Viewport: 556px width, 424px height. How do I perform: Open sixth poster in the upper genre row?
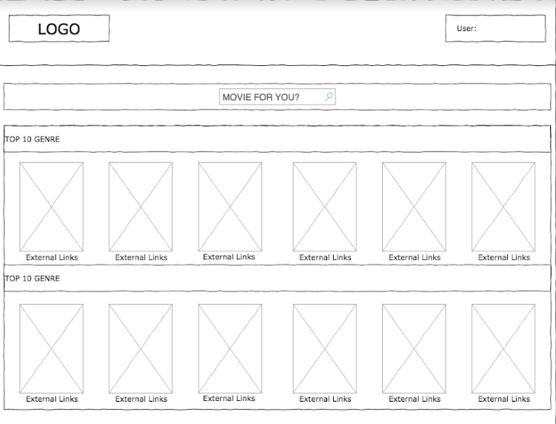(x=503, y=207)
